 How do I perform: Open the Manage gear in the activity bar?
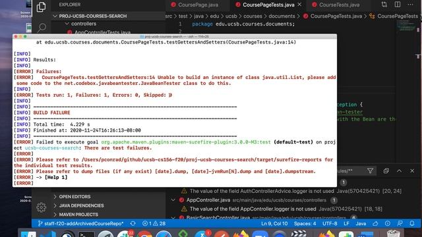coord(41,207)
